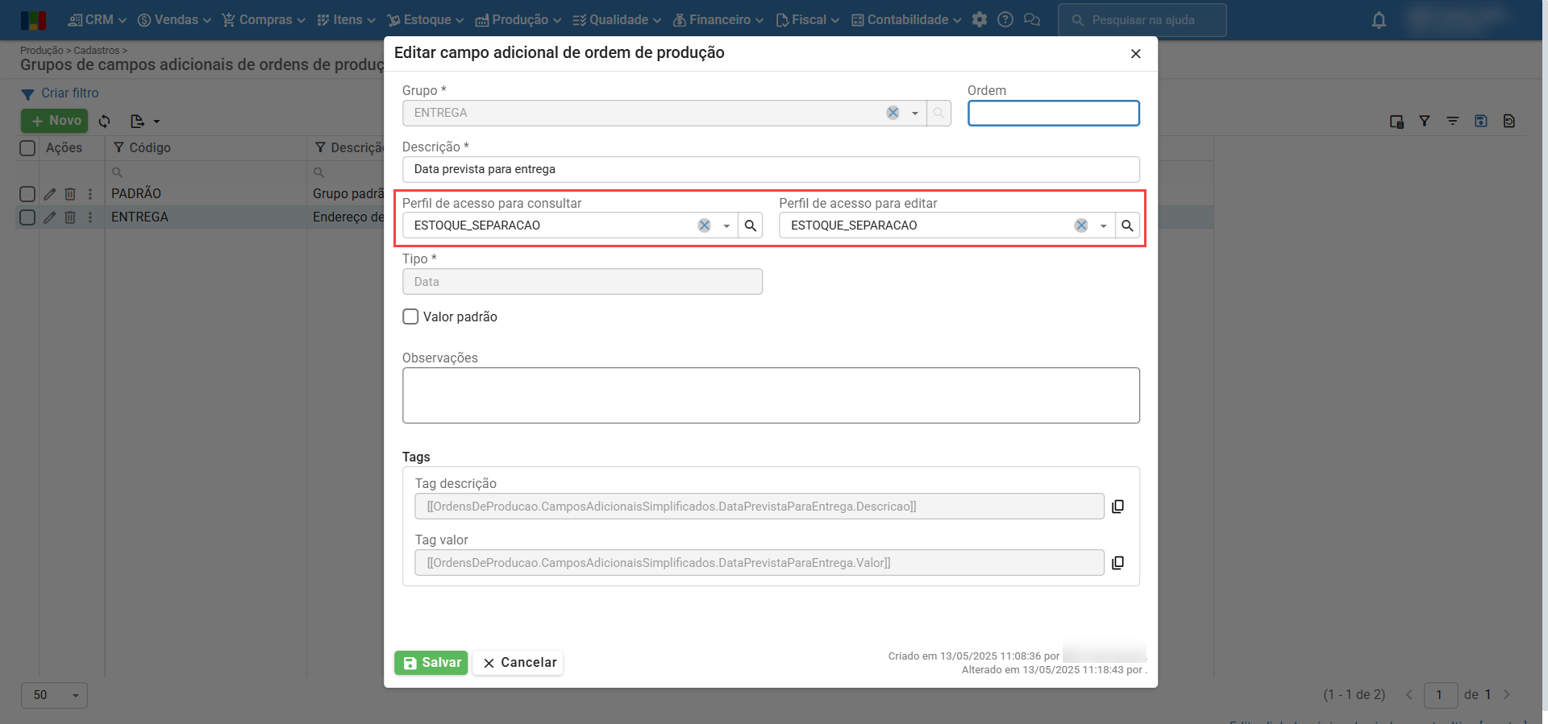Search Perfil de acesso para editar profiles
Screen dimensions: 1548x724
[1127, 225]
